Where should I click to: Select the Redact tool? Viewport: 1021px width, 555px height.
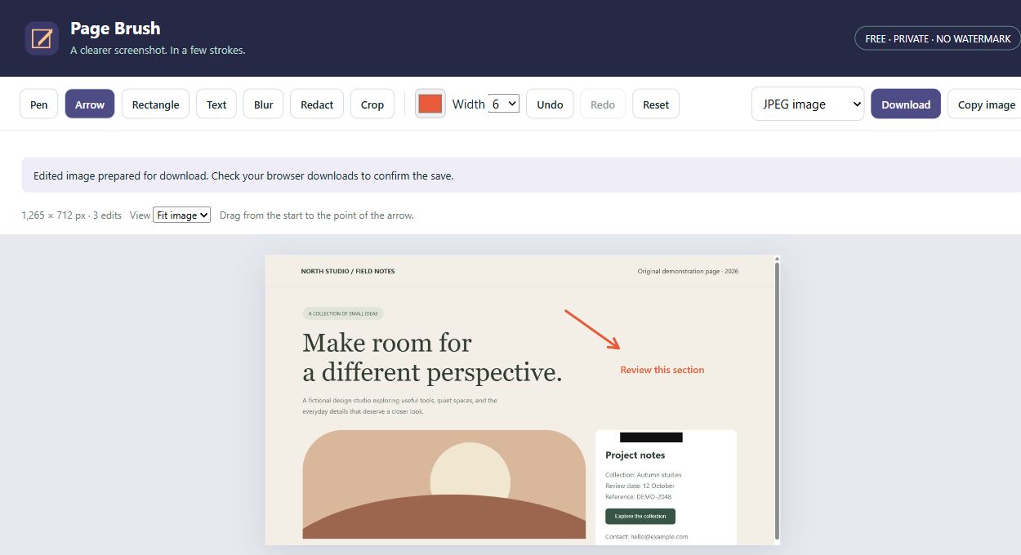[317, 104]
